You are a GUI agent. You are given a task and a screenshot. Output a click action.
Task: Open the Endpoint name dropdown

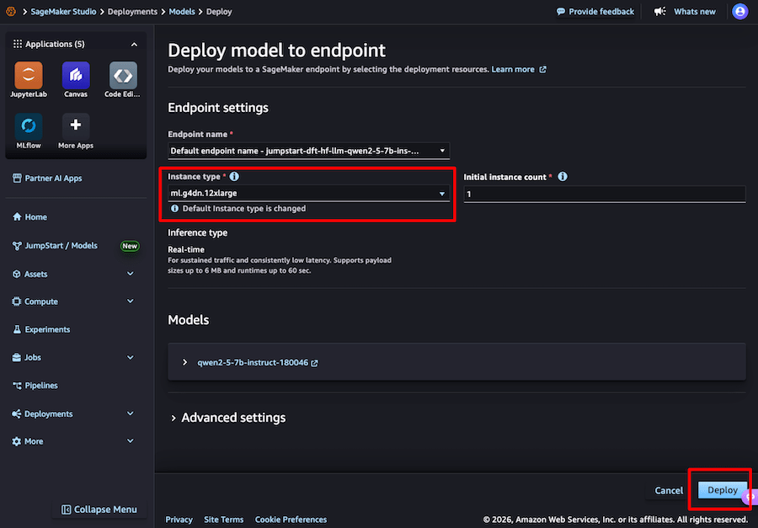pyautogui.click(x=308, y=151)
